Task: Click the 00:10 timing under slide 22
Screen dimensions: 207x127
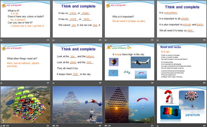Action: pos(56,126)
